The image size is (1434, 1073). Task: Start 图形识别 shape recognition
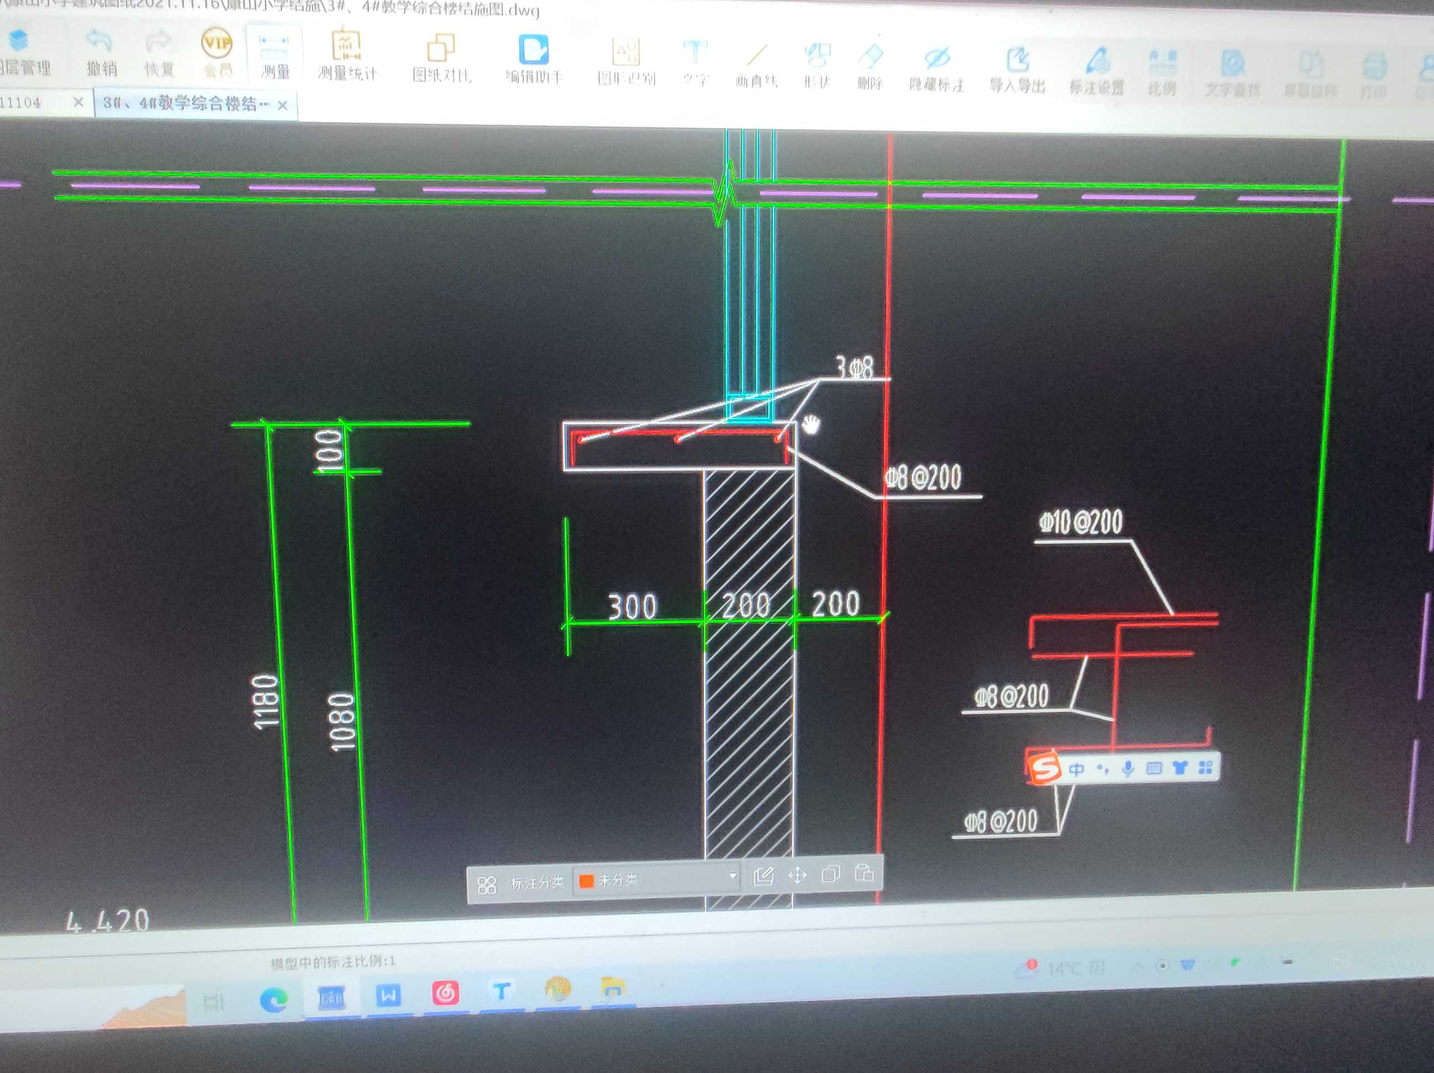click(x=626, y=62)
